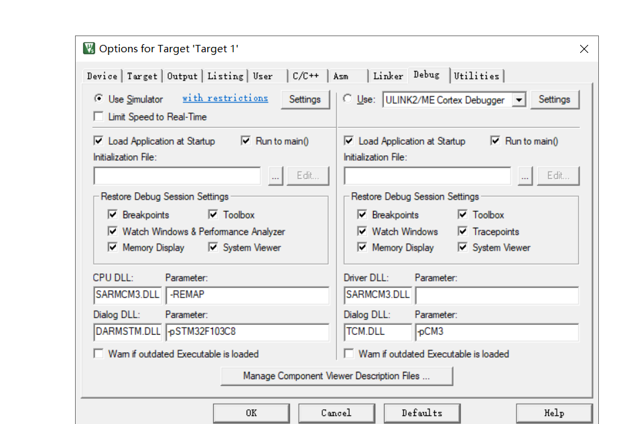Toggle the Tracepoints checkbox
The width and height of the screenshot is (619, 424).
click(463, 231)
